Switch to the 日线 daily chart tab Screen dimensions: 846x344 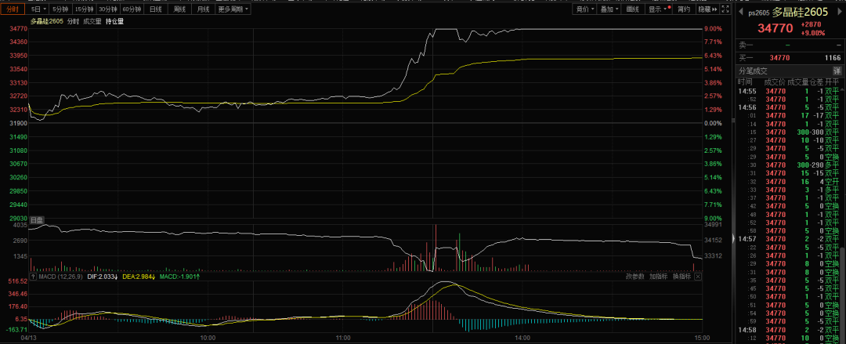click(156, 9)
